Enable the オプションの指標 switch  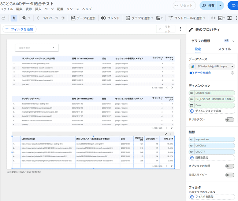[230, 166]
